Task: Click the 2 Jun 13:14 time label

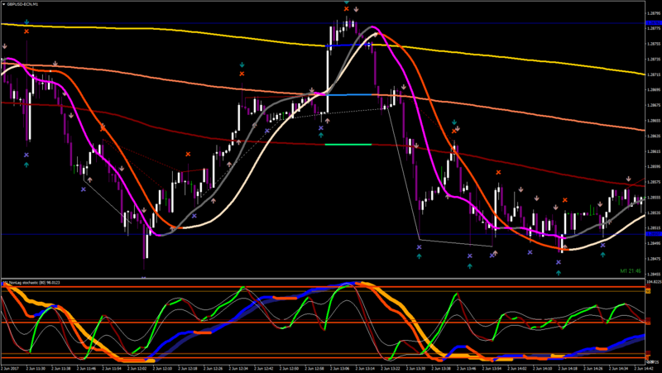Action: pos(364,368)
